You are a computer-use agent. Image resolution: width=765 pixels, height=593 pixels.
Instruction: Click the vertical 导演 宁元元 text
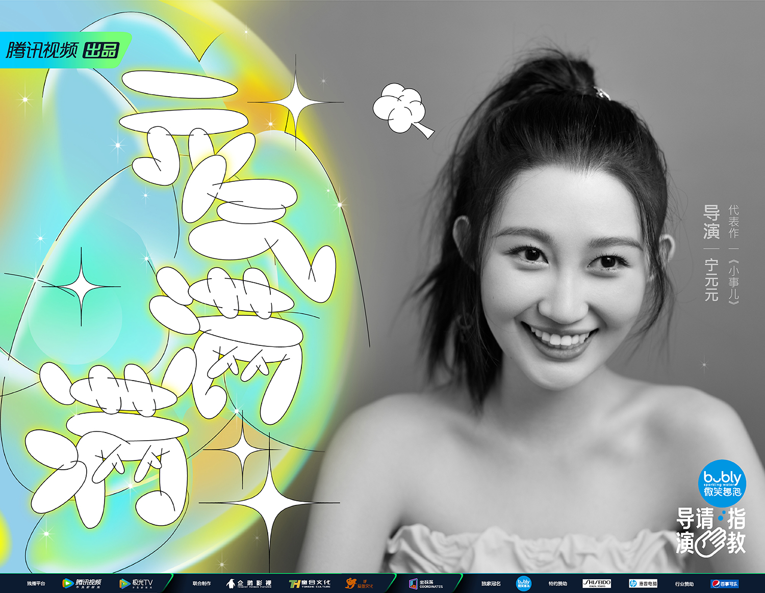click(711, 253)
